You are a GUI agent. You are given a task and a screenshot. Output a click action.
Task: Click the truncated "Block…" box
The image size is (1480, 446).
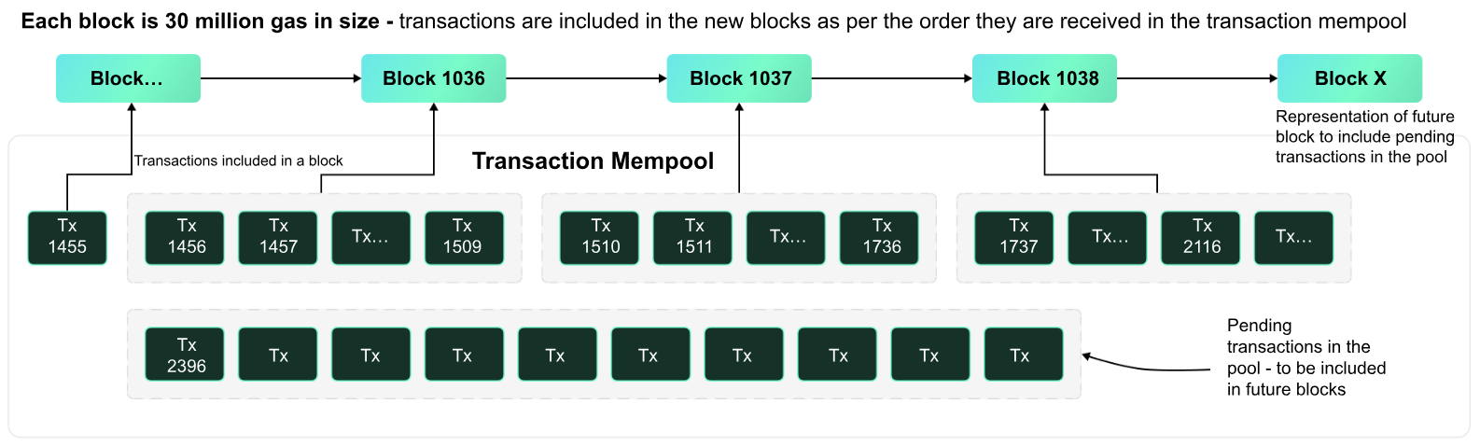point(128,78)
